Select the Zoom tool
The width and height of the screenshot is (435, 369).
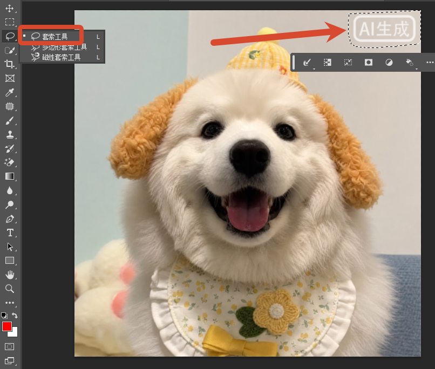click(x=9, y=289)
